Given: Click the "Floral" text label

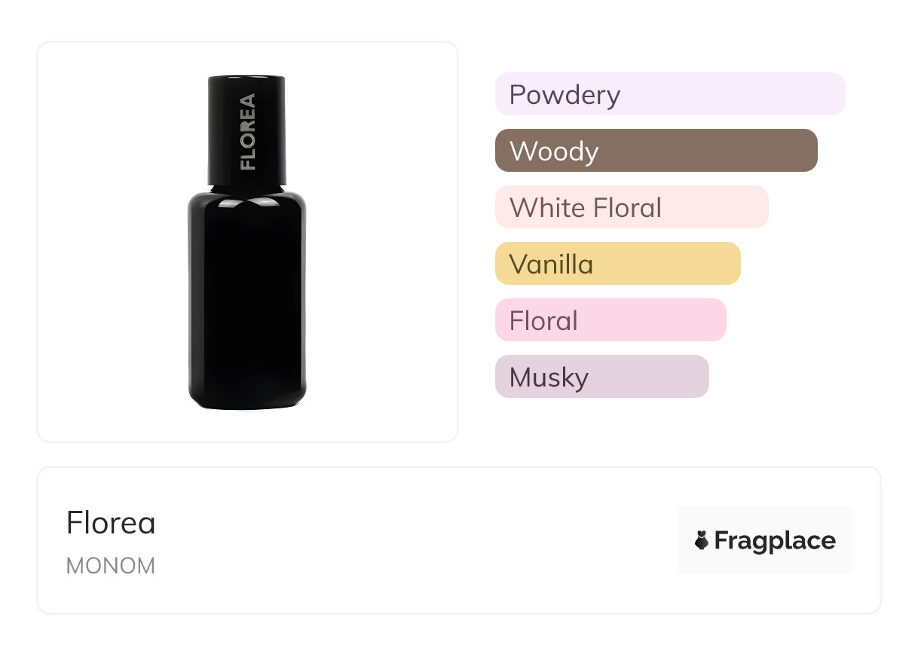Looking at the screenshot, I should [543, 321].
